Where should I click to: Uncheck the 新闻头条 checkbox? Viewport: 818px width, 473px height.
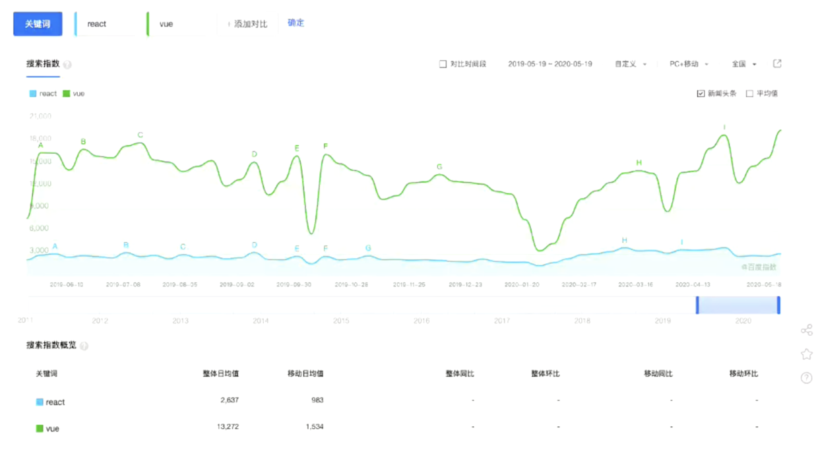[701, 94]
